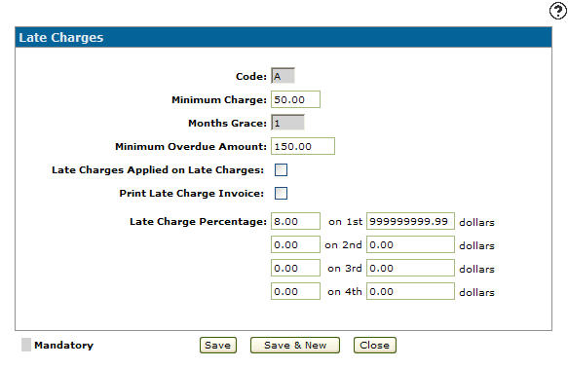568x368 pixels.
Task: Click the Print Late Charge Invoice: label
Action: click(191, 194)
